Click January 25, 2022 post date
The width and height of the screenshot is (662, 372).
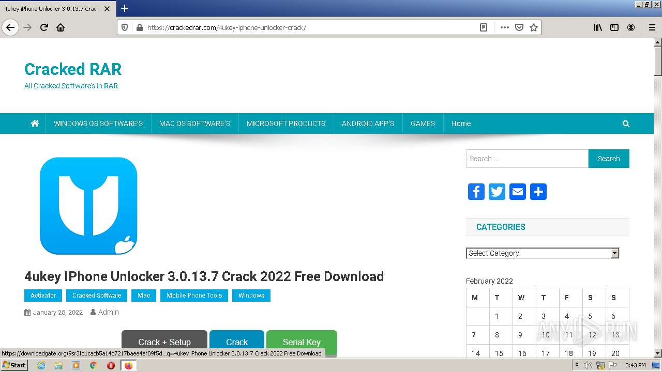(58, 312)
